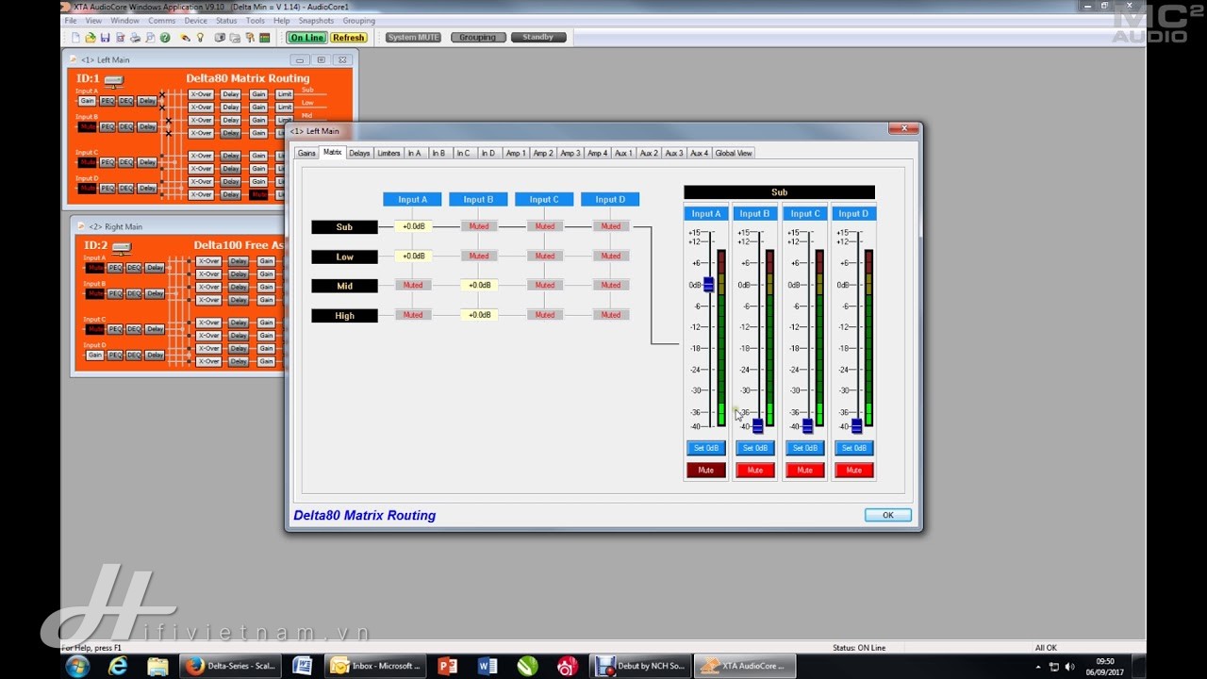Screen dimensions: 1207x679
Task: Click Input C DEQ block in Left Main window
Action: coord(127,162)
